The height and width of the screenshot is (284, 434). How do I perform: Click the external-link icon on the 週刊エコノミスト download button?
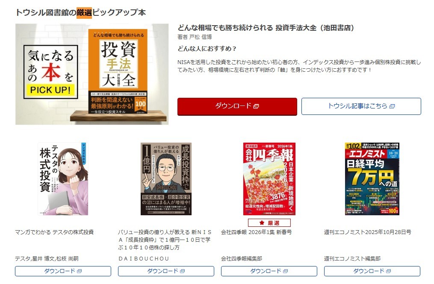tap(388, 271)
